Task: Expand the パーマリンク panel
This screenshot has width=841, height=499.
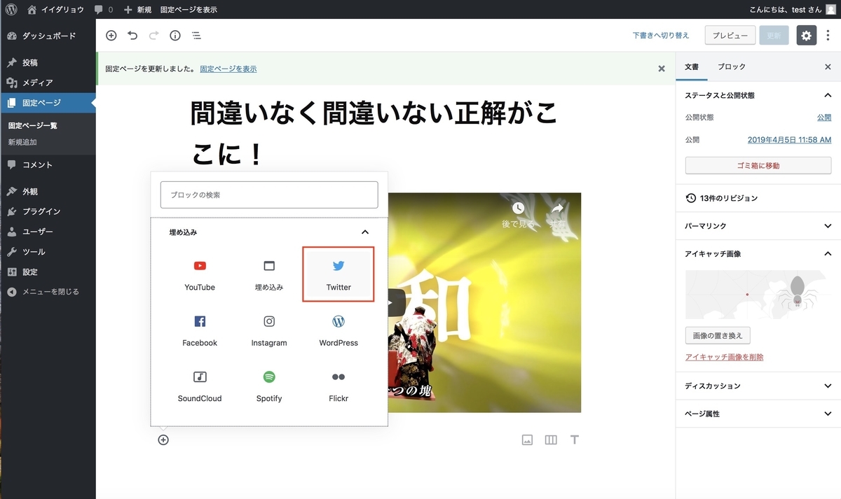Action: (758, 226)
